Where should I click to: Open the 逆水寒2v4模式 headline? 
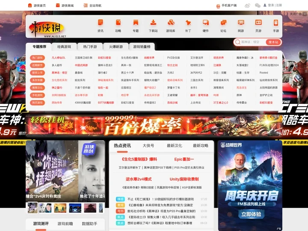click(x=139, y=179)
